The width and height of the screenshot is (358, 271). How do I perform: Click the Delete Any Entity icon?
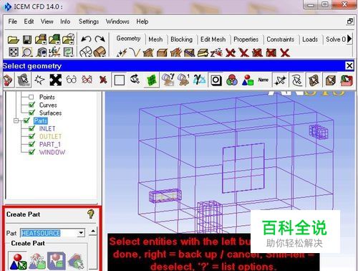pos(285,52)
